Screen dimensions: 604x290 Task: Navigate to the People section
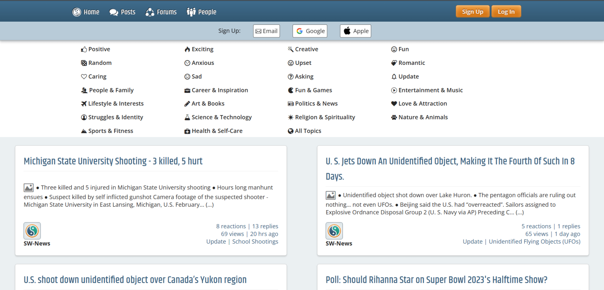tap(201, 12)
